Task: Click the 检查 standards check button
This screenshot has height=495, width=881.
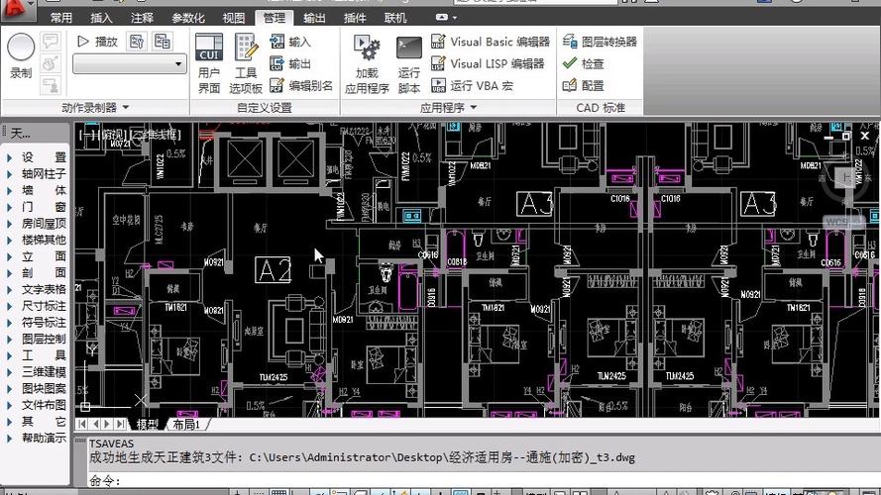Action: point(583,63)
